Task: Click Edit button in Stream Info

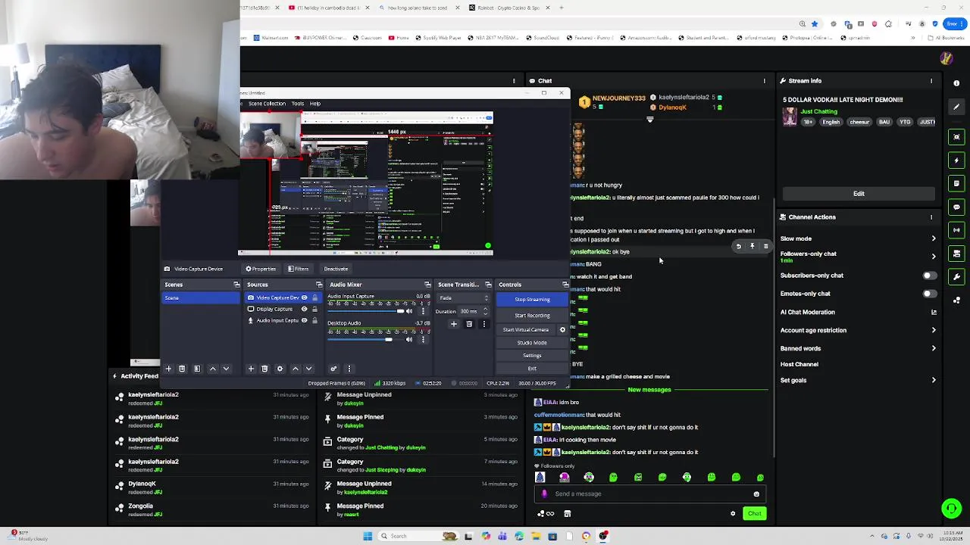Action: (x=859, y=194)
